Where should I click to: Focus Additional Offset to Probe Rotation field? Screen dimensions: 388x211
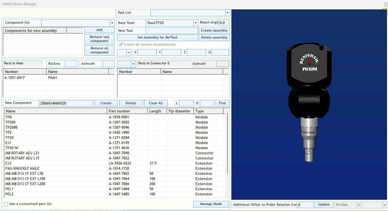(x=305, y=205)
